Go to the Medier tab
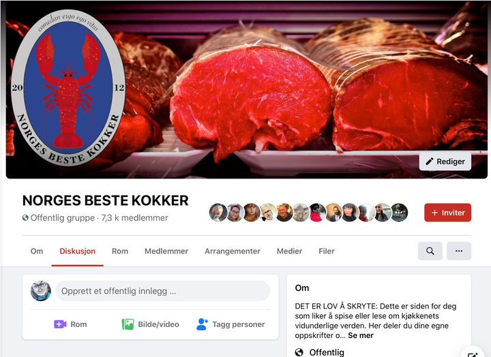491x357 pixels. click(x=289, y=251)
